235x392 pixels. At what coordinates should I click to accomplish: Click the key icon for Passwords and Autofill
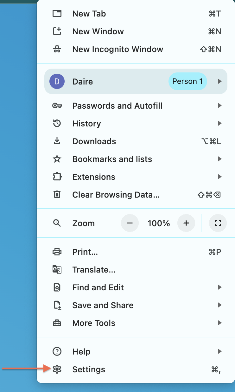(x=57, y=105)
